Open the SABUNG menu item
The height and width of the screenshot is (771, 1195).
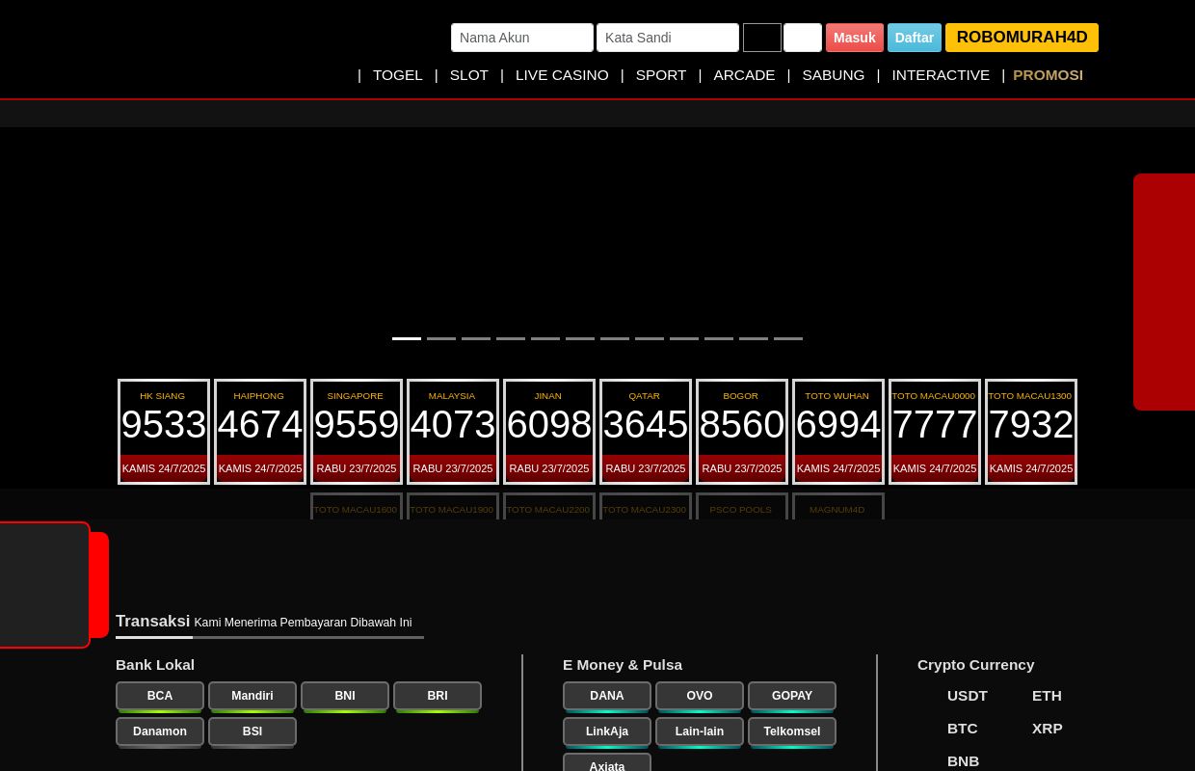click(834, 75)
